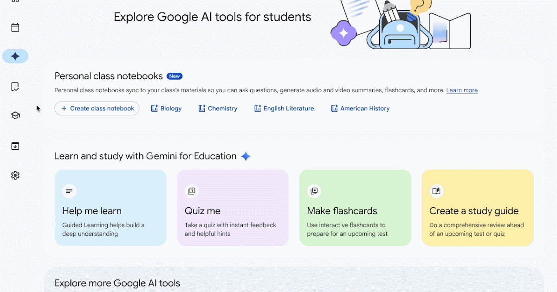
Task: Open the American History class notebook
Action: click(360, 108)
